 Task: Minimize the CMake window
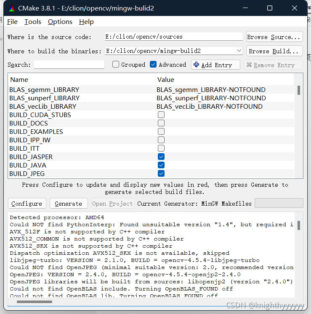245,8
